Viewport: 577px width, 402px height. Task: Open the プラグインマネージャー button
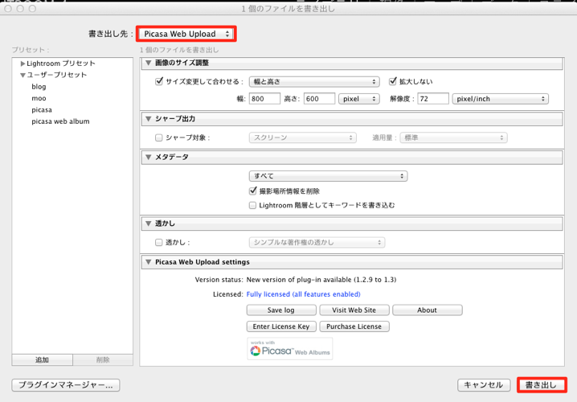tap(66, 385)
